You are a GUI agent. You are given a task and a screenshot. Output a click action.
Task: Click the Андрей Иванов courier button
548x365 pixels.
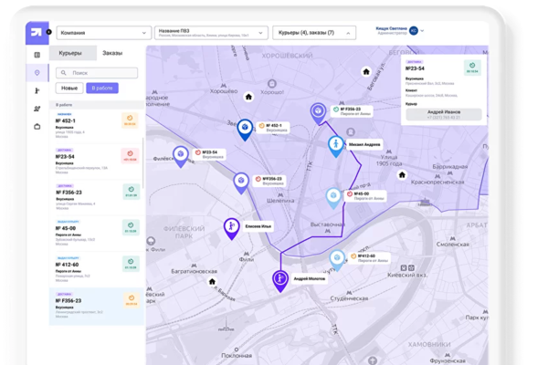pyautogui.click(x=444, y=113)
